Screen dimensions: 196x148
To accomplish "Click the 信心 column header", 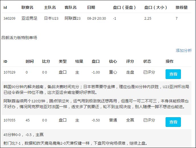I will [x=113, y=61].
